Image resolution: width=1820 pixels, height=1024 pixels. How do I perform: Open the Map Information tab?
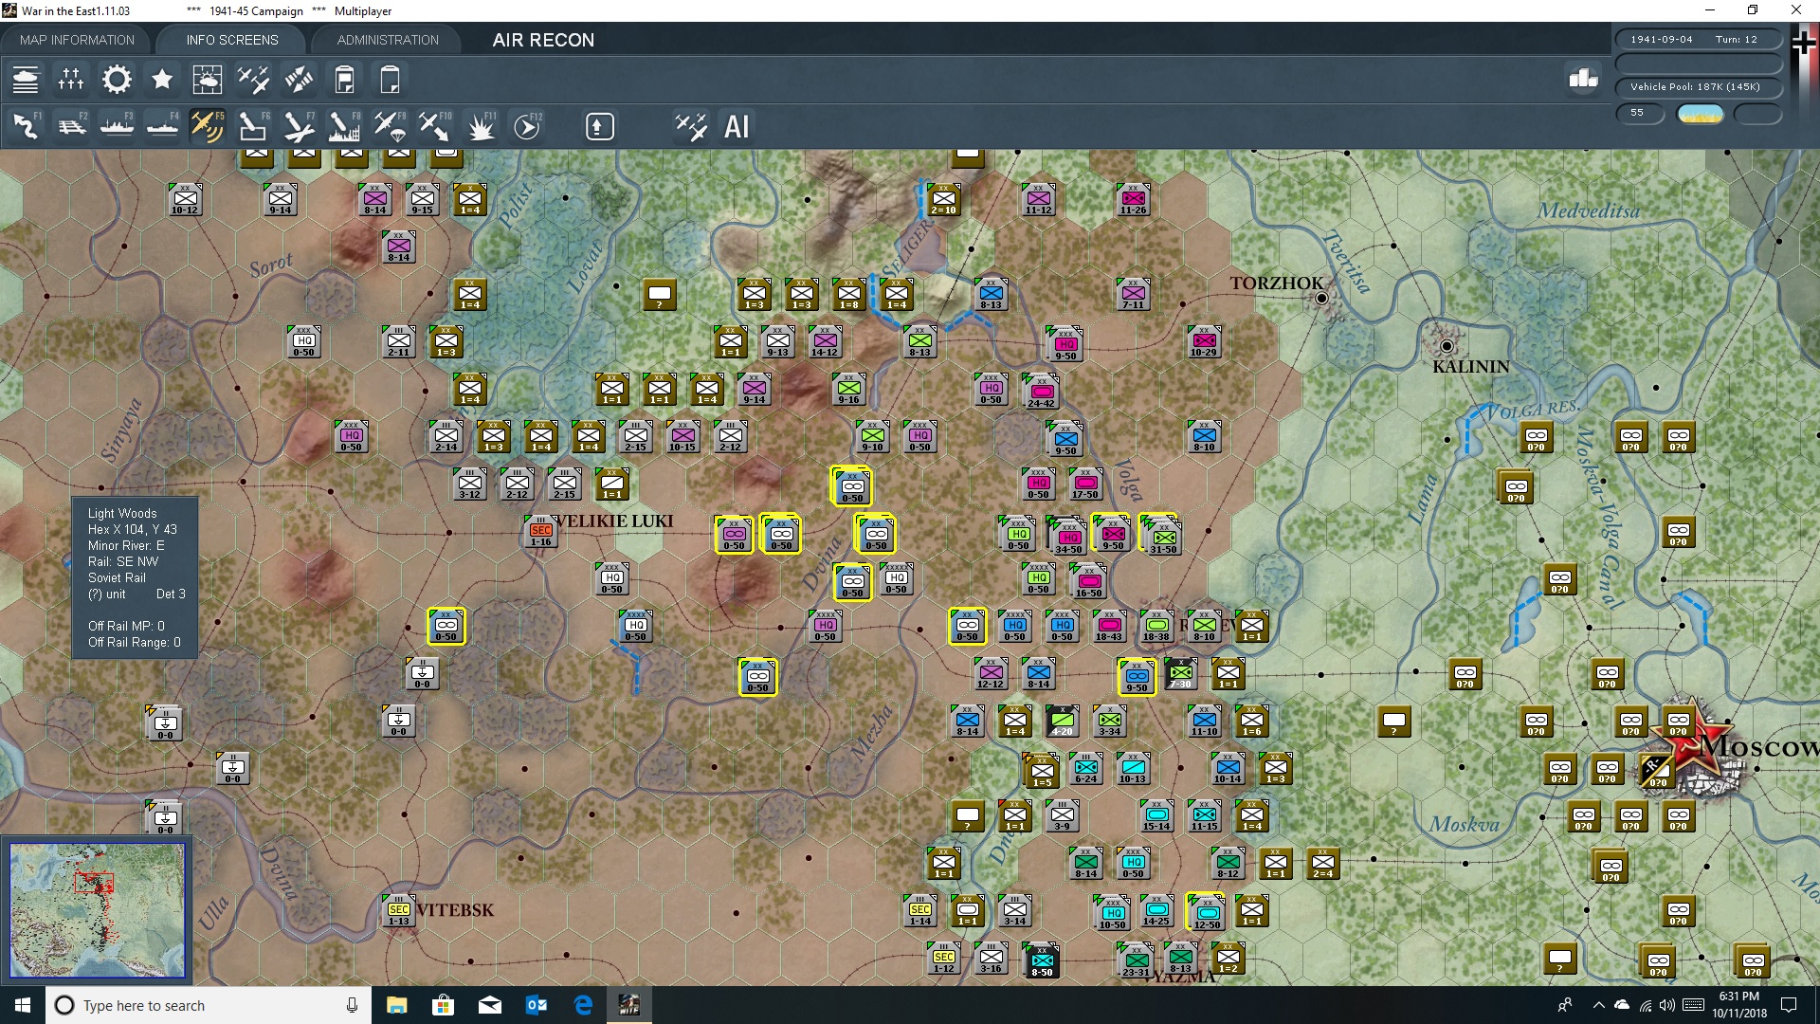(x=77, y=40)
